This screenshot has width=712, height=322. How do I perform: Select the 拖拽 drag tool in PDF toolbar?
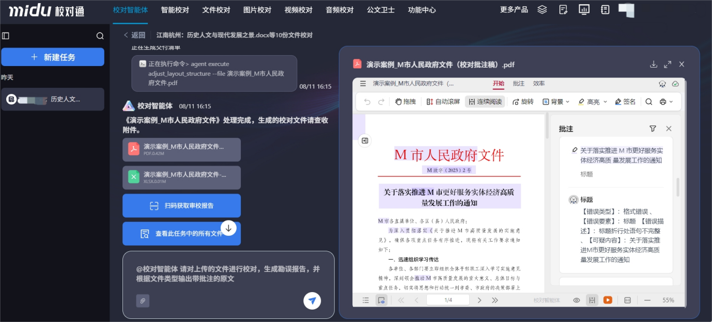point(405,102)
